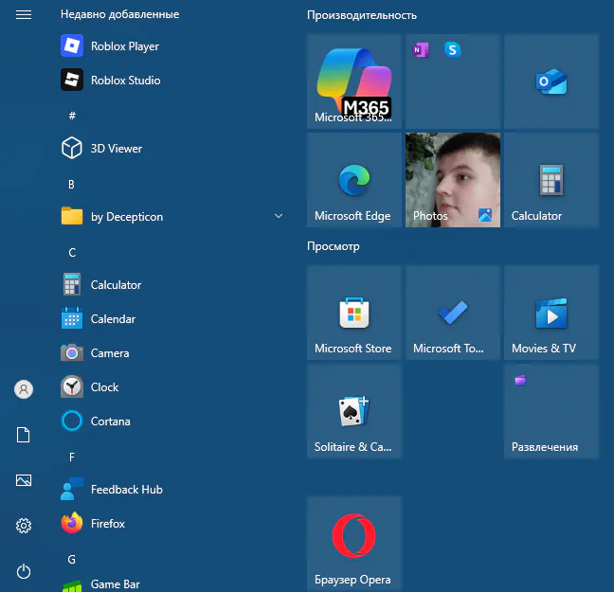The width and height of the screenshot is (614, 592).
Task: Open the Photos live tile
Action: click(x=453, y=180)
